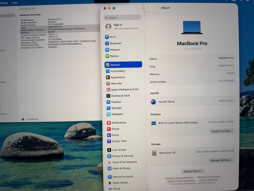Open Apple Intelligence & Siri icon
This screenshot has height=191, width=254.
coord(108,90)
